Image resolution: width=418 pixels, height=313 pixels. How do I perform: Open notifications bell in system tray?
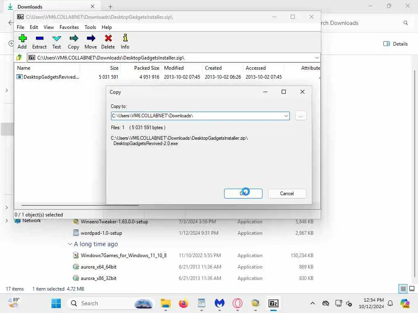(x=390, y=303)
